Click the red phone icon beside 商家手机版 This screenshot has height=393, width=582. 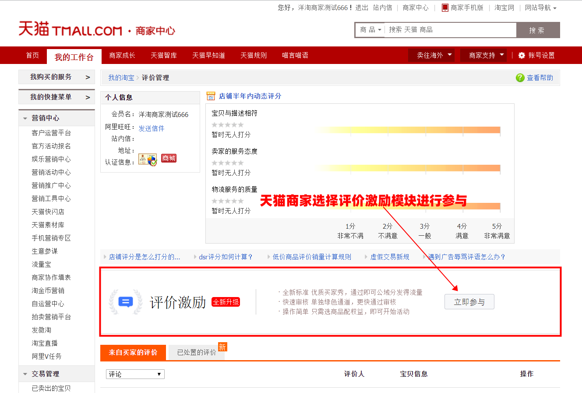pos(445,7)
